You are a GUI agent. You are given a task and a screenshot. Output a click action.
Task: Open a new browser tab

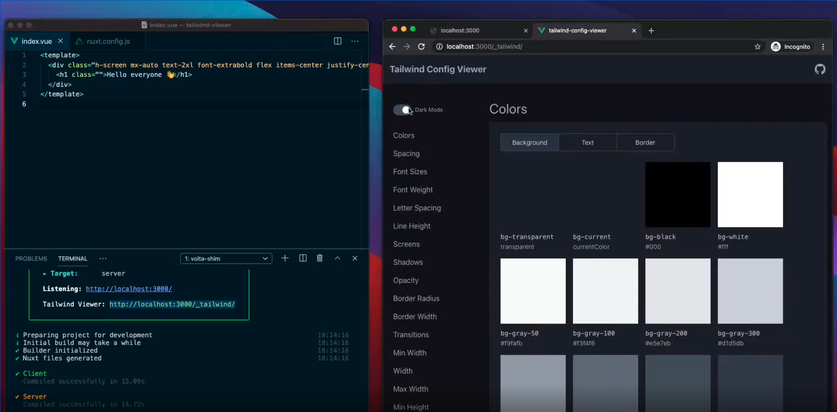651,31
